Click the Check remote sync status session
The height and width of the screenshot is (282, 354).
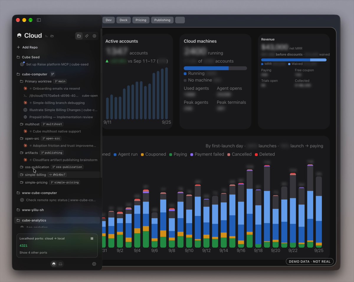point(58,200)
